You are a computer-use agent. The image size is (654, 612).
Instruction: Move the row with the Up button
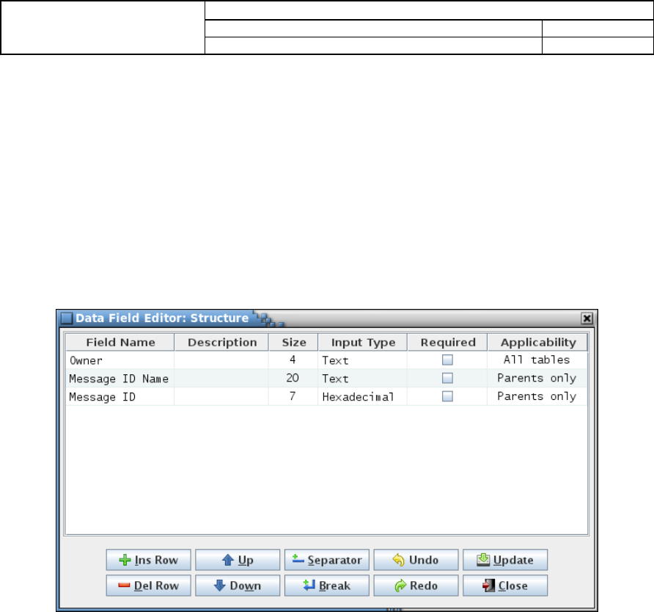[238, 559]
